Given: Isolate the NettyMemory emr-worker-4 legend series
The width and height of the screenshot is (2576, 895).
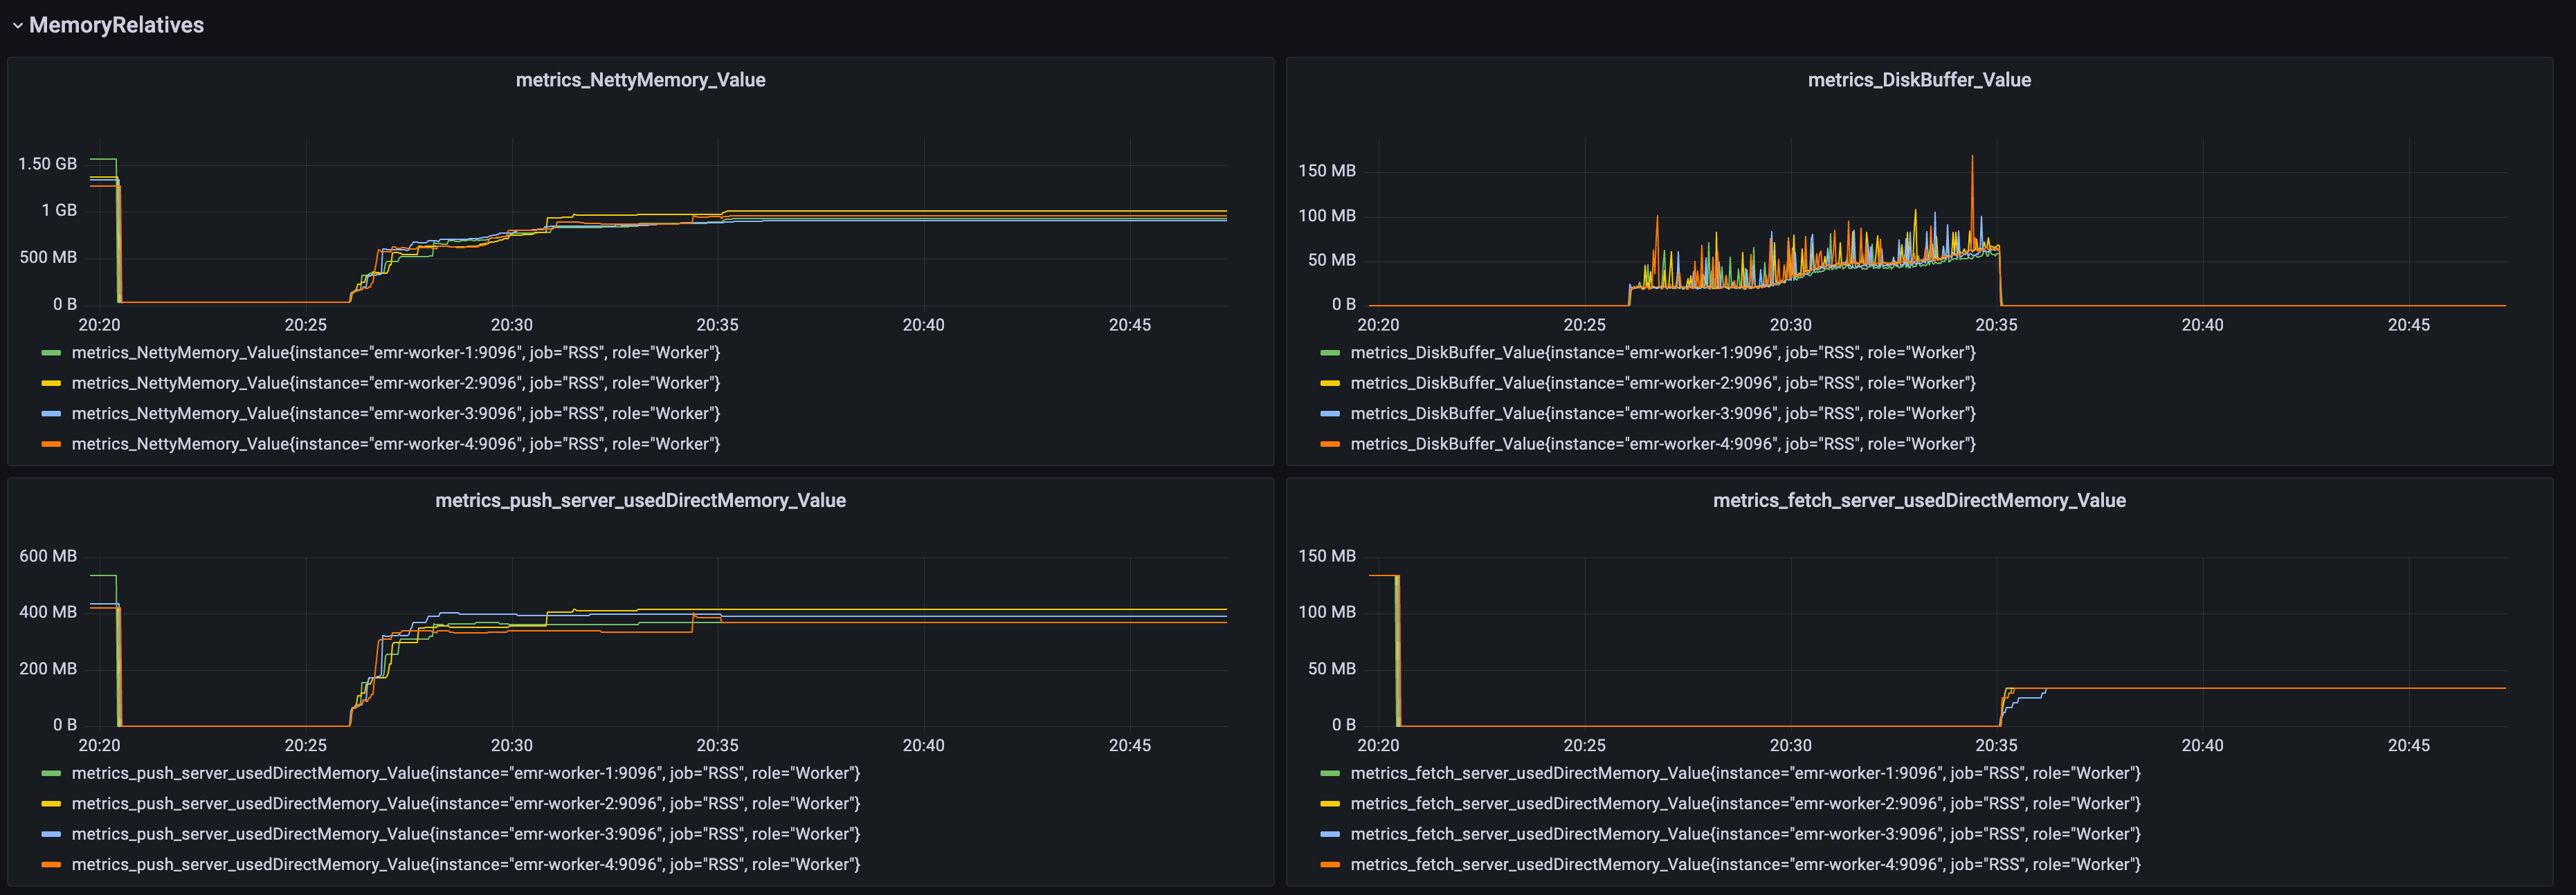Looking at the screenshot, I should tap(396, 443).
